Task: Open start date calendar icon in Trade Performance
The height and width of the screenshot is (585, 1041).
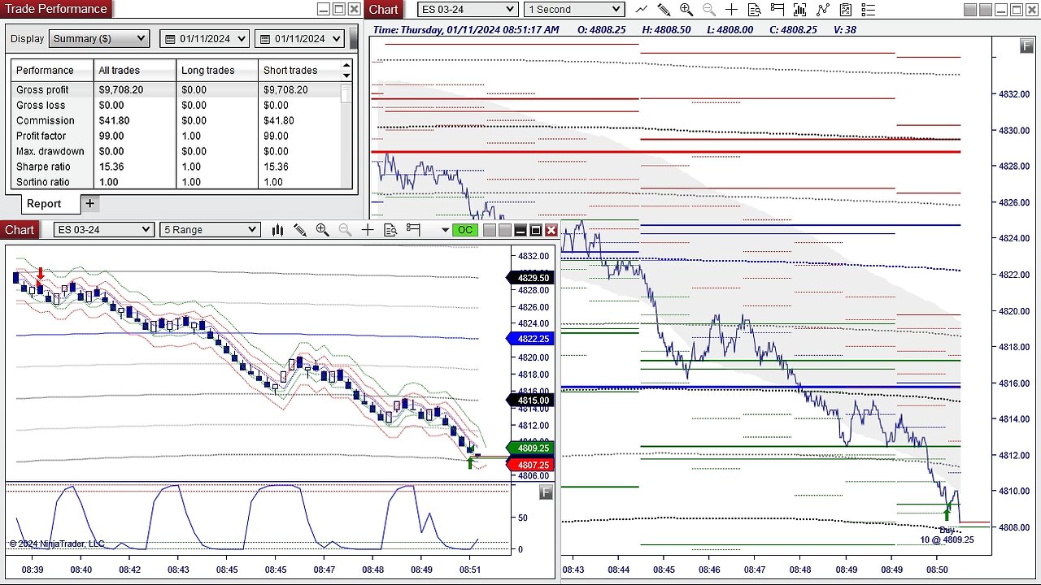Action: pyautogui.click(x=169, y=39)
